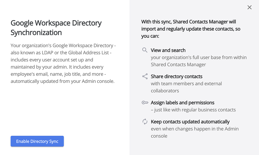Click 'with team members and external collaborators' text
This screenshot has height=155, width=259.
pyautogui.click(x=186, y=87)
